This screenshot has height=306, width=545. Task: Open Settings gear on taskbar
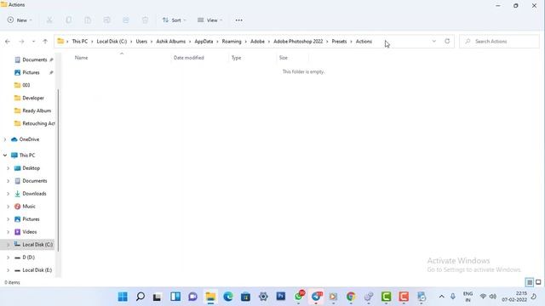[263, 297]
